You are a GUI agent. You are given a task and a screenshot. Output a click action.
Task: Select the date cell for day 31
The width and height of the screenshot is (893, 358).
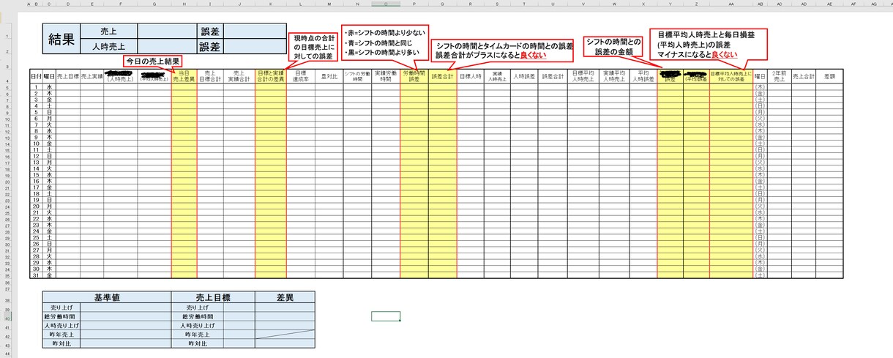click(x=36, y=275)
